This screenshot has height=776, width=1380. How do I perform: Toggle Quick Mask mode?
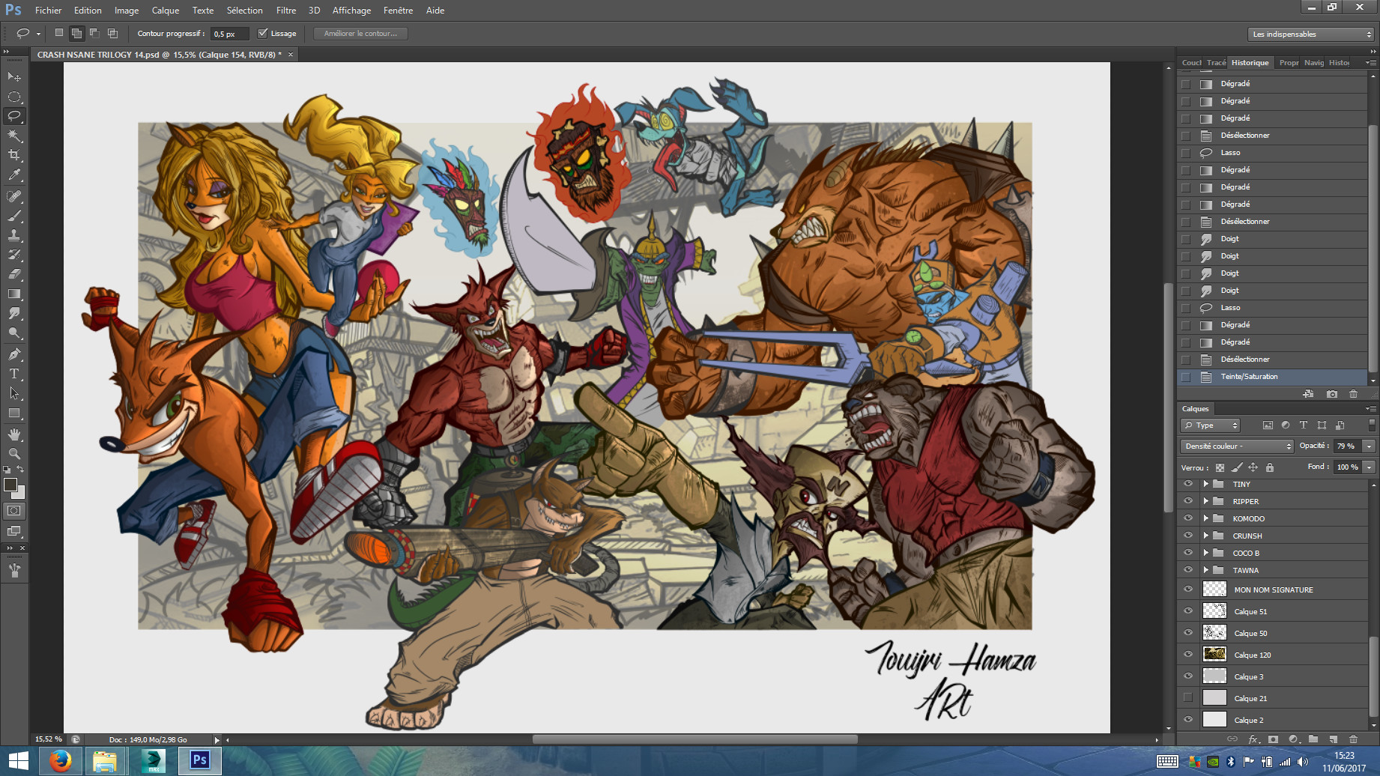14,511
